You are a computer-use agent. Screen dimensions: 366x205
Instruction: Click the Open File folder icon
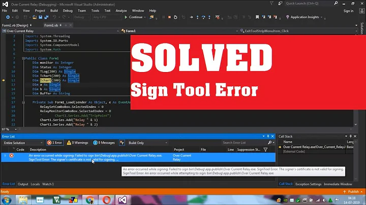35,17
